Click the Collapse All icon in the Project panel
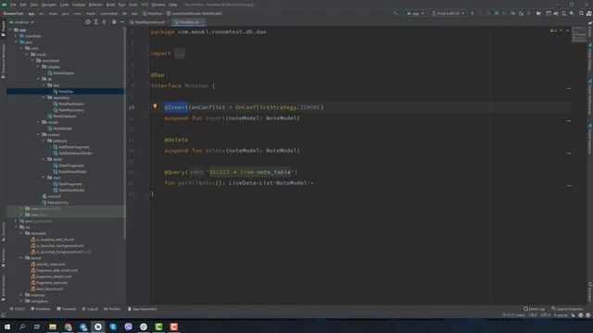 pyautogui.click(x=105, y=22)
